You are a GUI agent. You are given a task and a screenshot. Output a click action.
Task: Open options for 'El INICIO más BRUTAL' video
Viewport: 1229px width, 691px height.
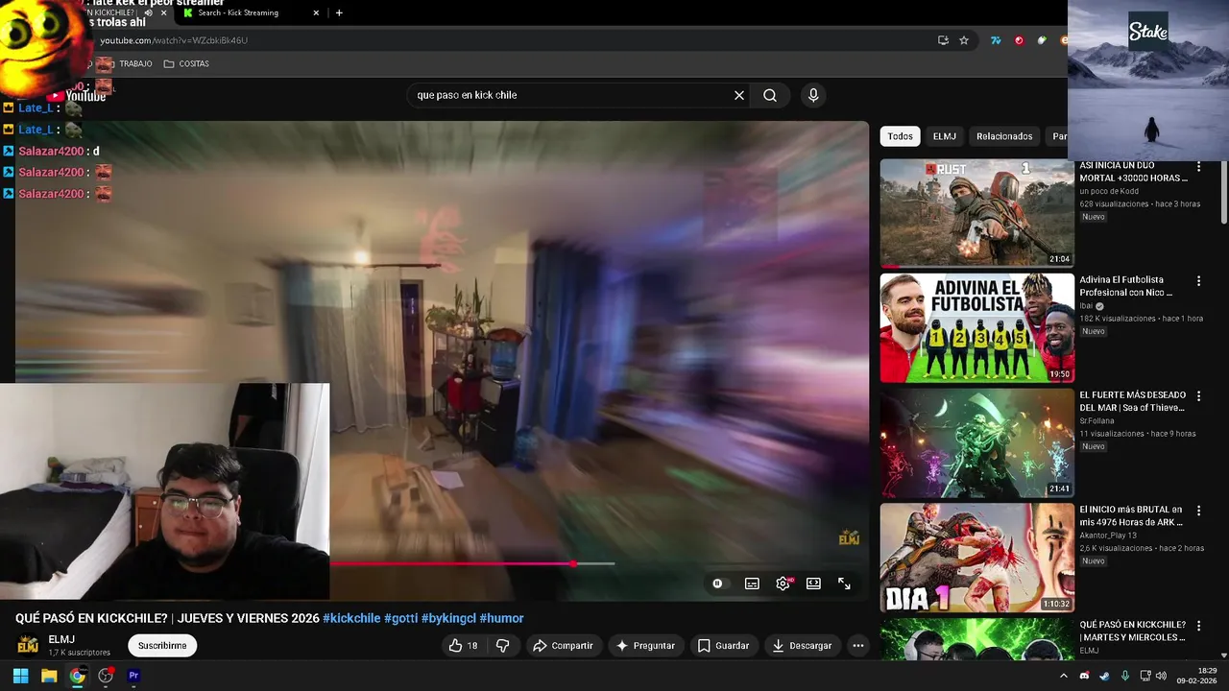1198,511
